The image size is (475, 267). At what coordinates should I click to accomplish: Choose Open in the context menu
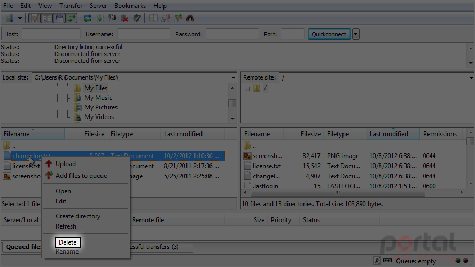(63, 191)
